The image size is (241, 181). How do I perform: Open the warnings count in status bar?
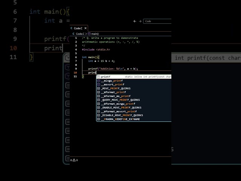(x=75, y=160)
